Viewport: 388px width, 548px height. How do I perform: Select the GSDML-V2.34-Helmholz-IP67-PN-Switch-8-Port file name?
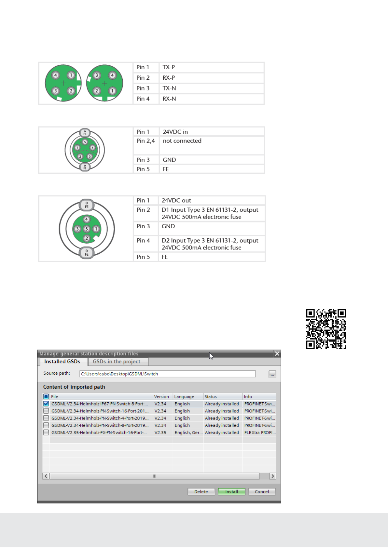(x=100, y=404)
